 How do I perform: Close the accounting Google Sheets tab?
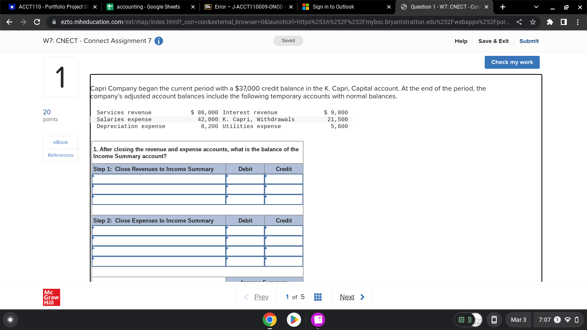pos(193,7)
